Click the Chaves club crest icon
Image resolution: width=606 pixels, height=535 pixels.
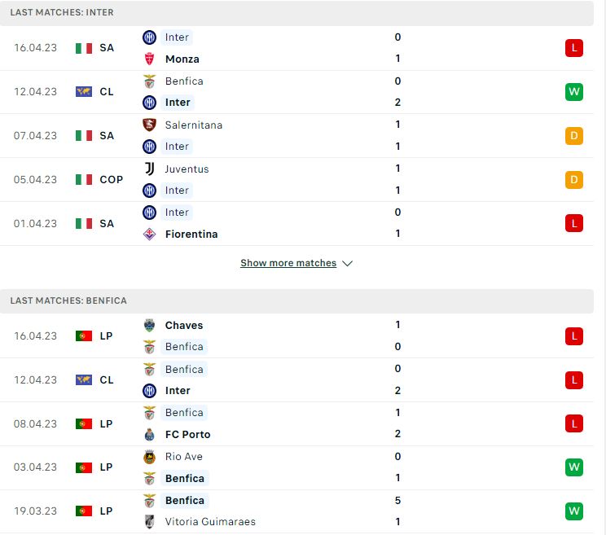click(x=149, y=325)
